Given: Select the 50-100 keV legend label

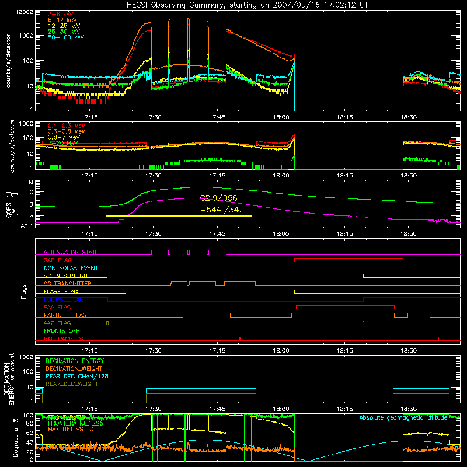Looking at the screenshot, I should (66, 37).
